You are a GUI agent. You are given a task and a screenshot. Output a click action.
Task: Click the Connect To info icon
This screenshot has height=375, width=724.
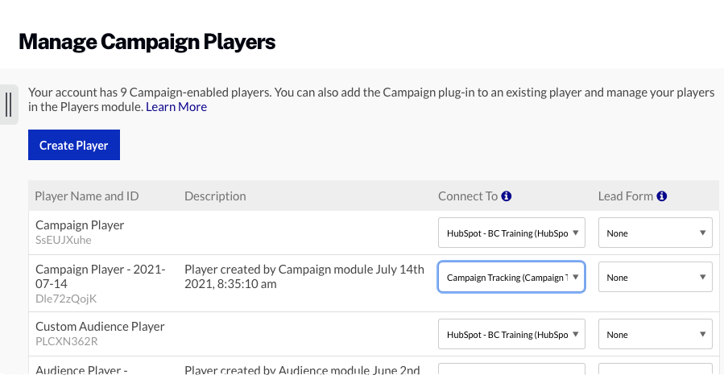tap(507, 196)
